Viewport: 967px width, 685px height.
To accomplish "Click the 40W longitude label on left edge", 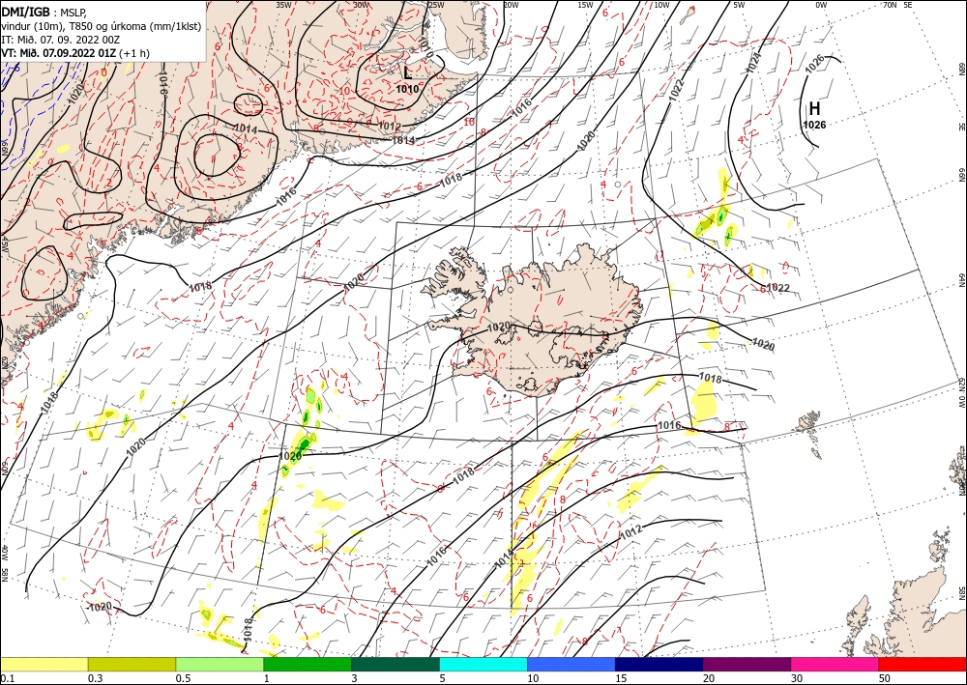I will [4, 553].
